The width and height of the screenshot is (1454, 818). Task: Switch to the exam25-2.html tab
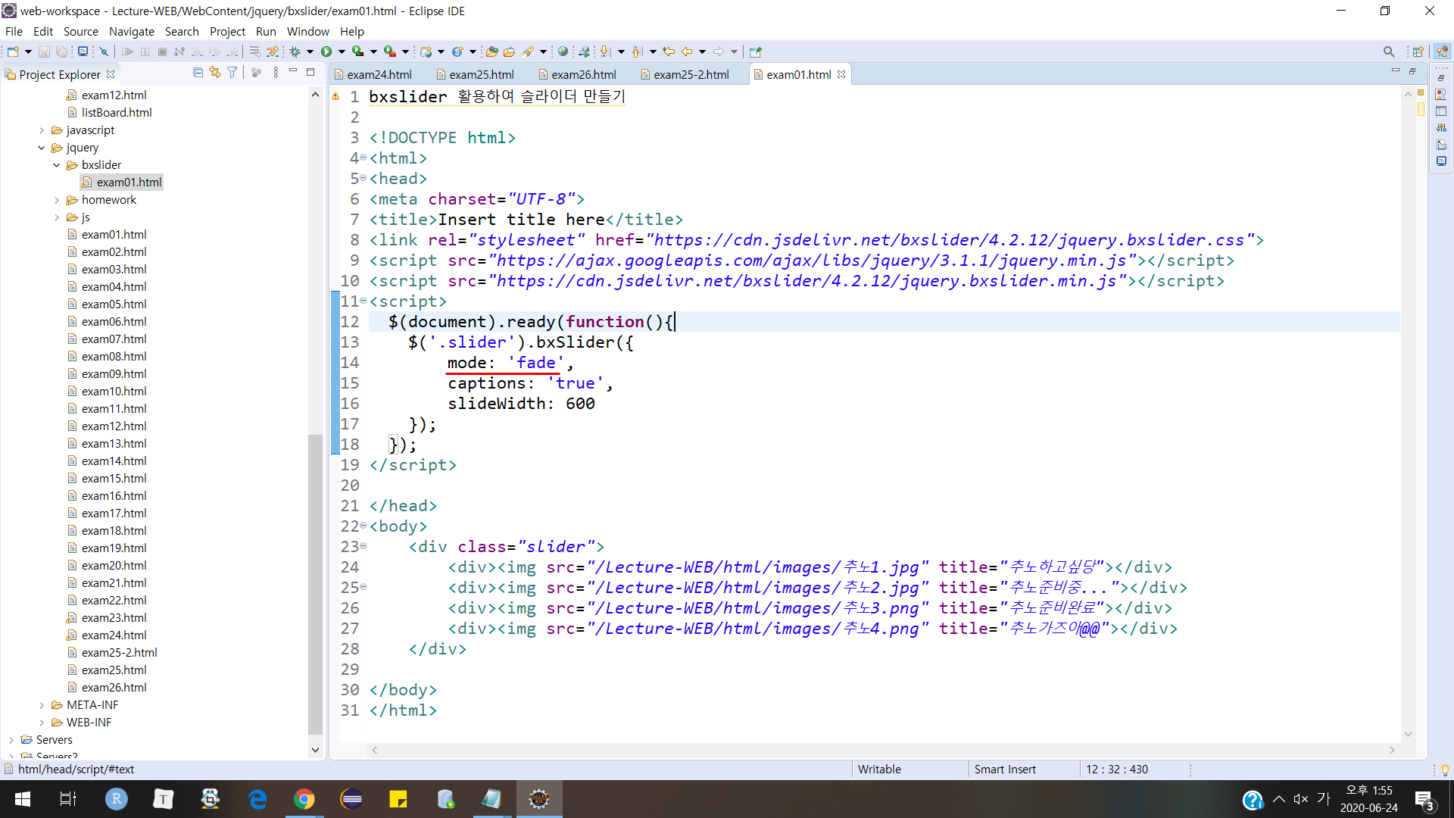(x=690, y=74)
